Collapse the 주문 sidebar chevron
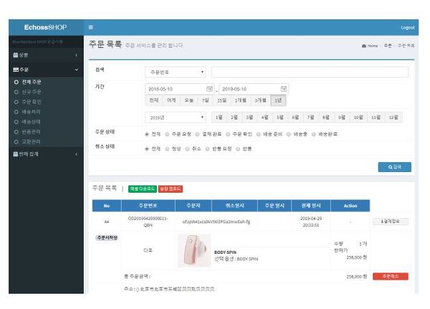430x309 pixels. 76,70
